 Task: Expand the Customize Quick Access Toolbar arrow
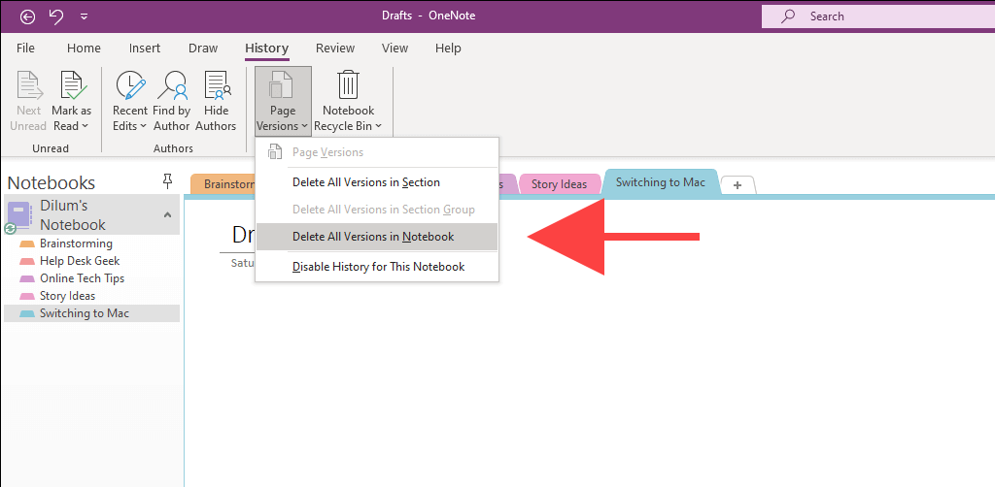pos(85,16)
